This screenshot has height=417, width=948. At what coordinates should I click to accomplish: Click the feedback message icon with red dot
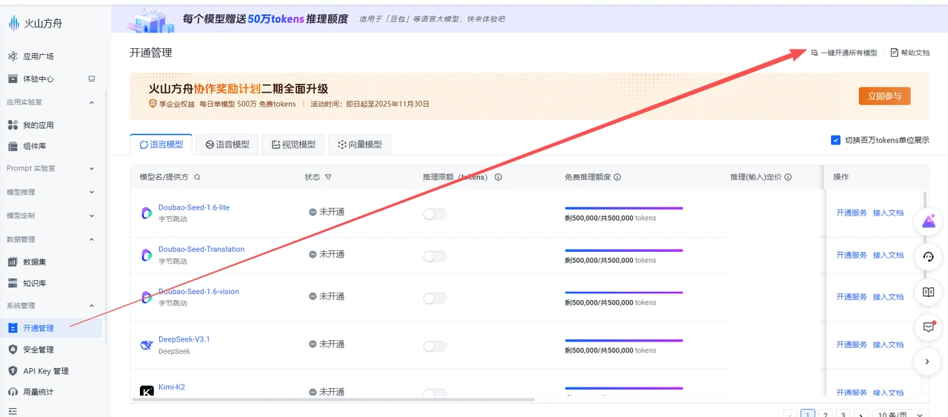928,327
